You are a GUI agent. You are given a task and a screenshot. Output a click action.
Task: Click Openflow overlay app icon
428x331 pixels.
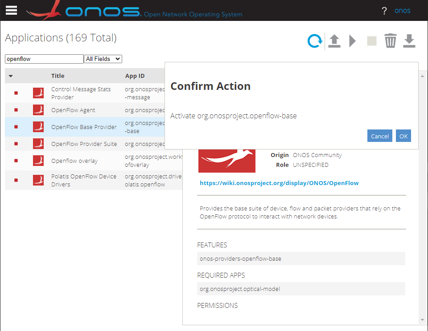[x=38, y=161]
